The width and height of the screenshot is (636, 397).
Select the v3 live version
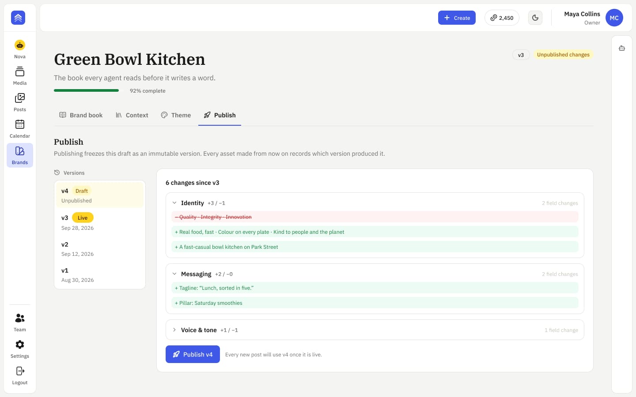click(x=100, y=222)
